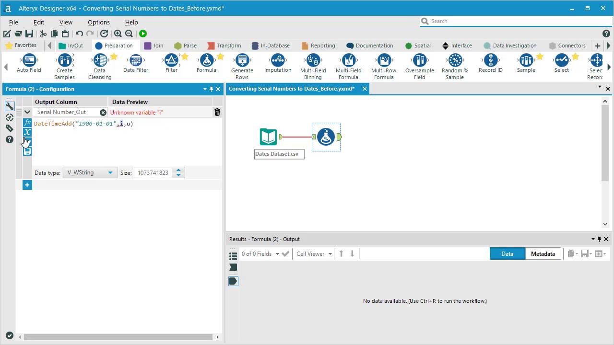Toggle favorite star on Data Cleansing
614x345 pixels.
tap(114, 57)
